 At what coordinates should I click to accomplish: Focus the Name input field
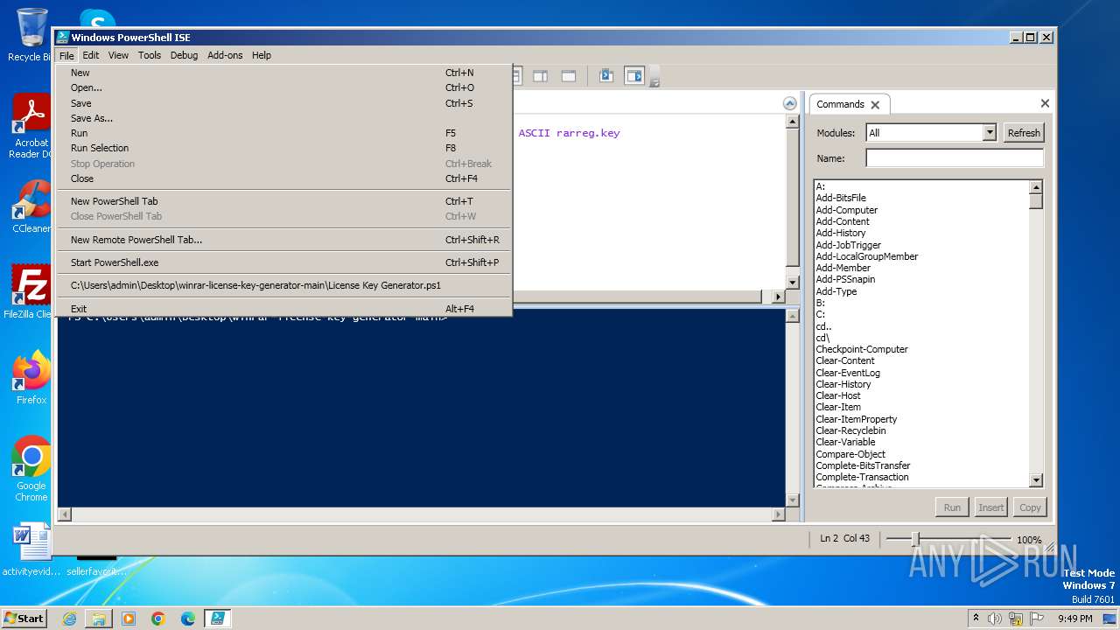955,158
